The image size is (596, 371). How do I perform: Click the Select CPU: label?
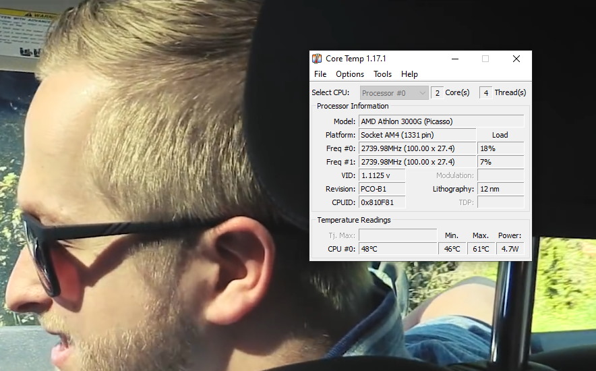click(330, 92)
